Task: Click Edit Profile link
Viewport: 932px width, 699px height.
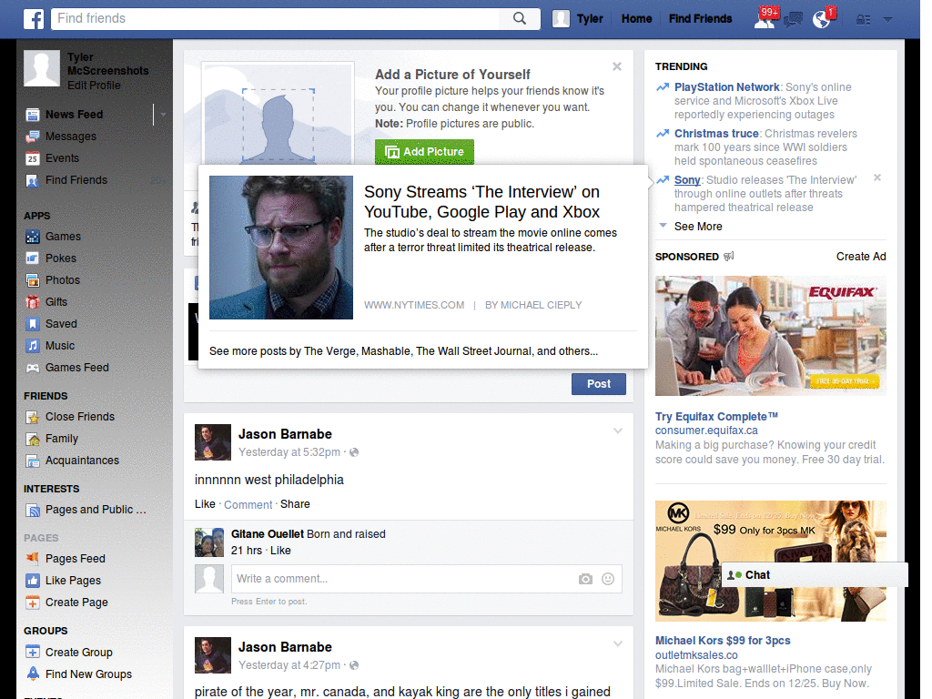Action: point(94,86)
